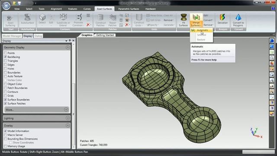
Task: Click the round application menu button
Action: click(6, 6)
